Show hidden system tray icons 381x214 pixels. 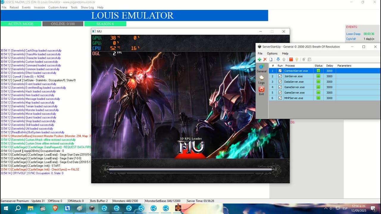click(326, 208)
